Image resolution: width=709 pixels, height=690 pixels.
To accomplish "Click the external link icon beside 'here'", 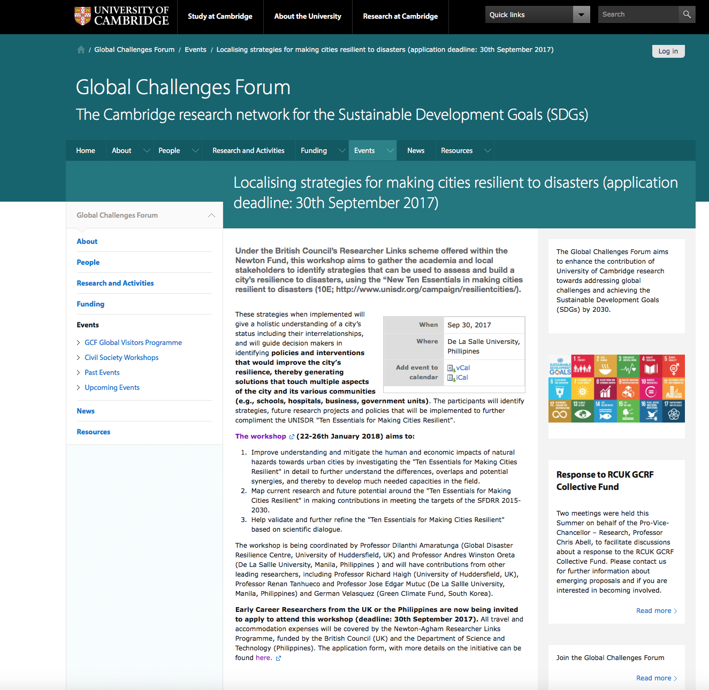I will point(278,658).
